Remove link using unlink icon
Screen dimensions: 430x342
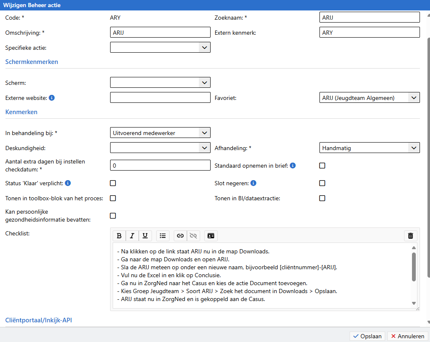click(x=193, y=236)
